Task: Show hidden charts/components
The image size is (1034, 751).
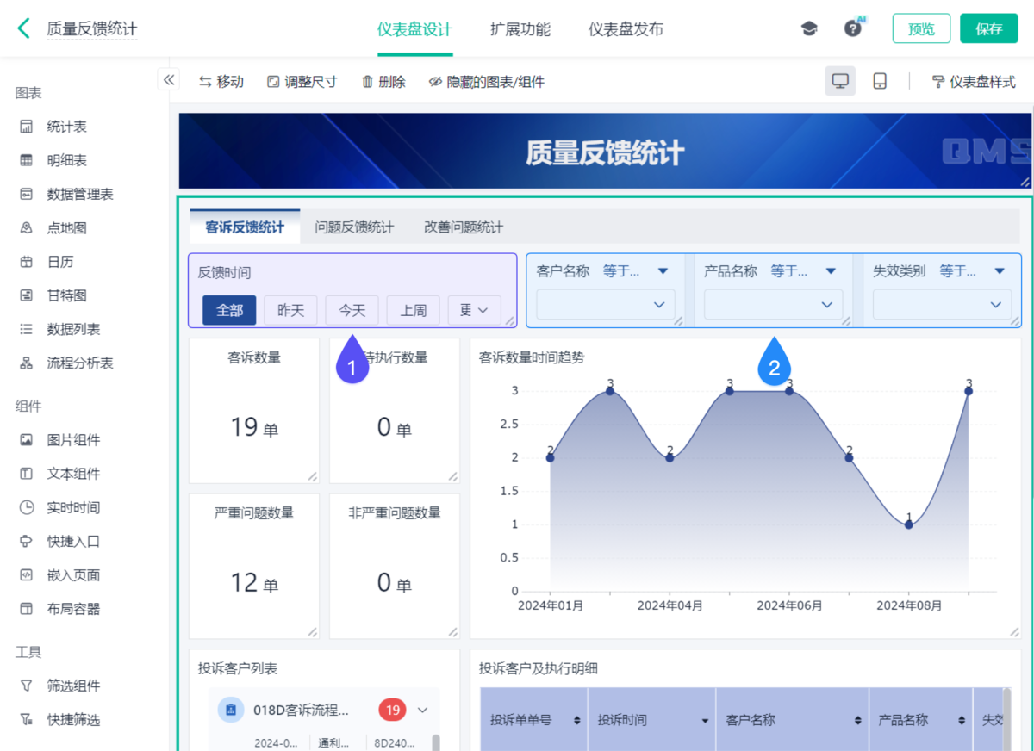Action: pos(487,82)
